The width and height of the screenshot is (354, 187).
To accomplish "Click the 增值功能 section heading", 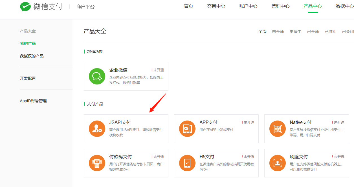I will [x=95, y=52].
